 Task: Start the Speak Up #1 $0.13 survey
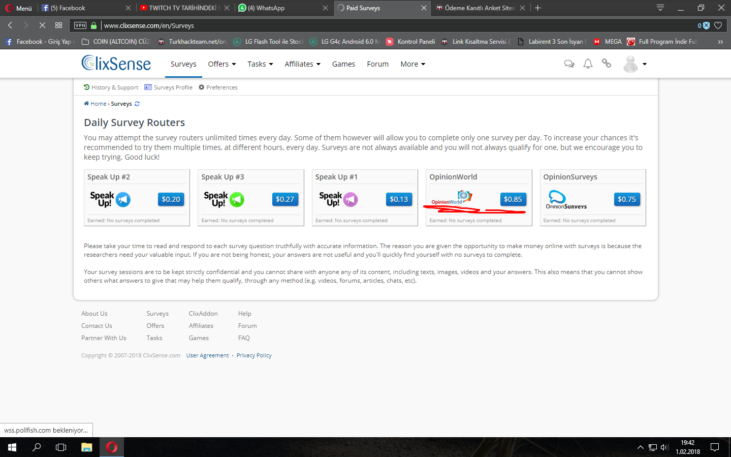[x=399, y=199]
